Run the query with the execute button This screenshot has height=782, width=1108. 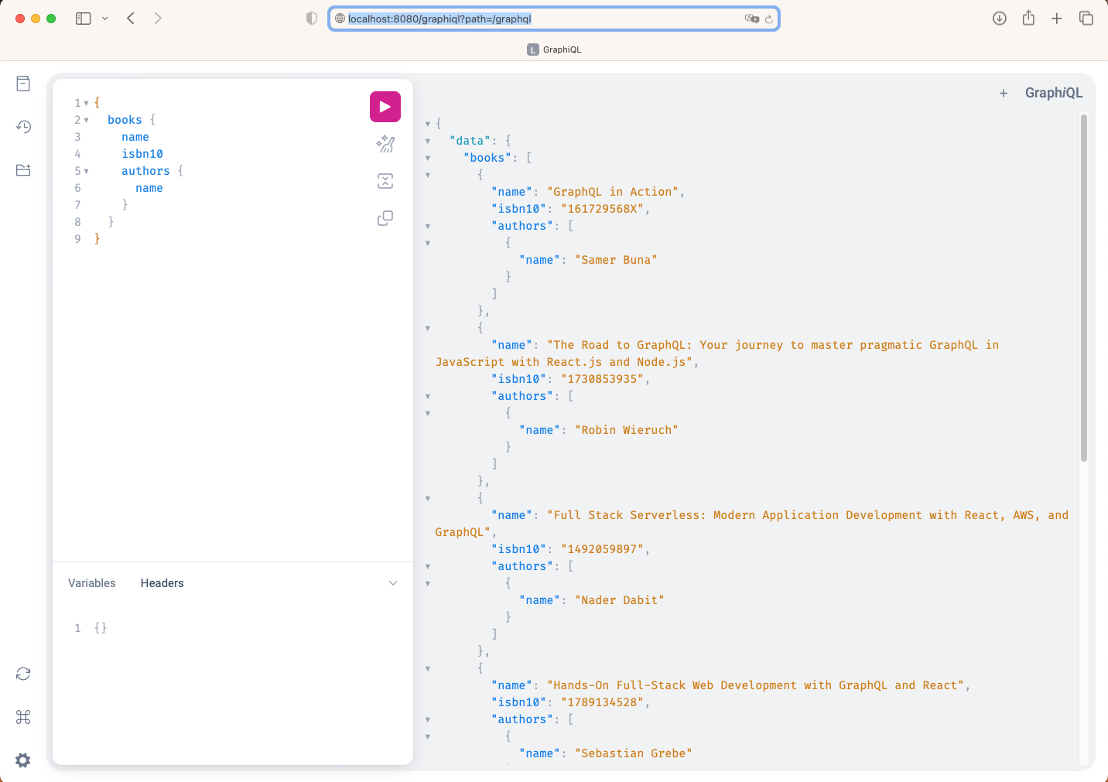tap(385, 107)
